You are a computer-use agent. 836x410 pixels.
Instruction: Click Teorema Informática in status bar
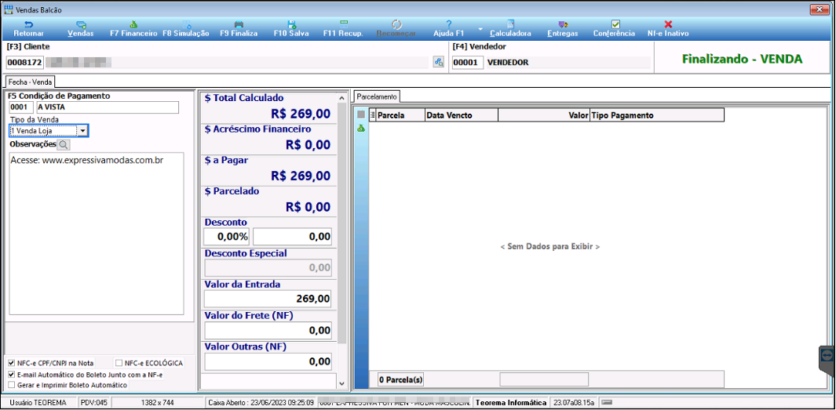(511, 402)
